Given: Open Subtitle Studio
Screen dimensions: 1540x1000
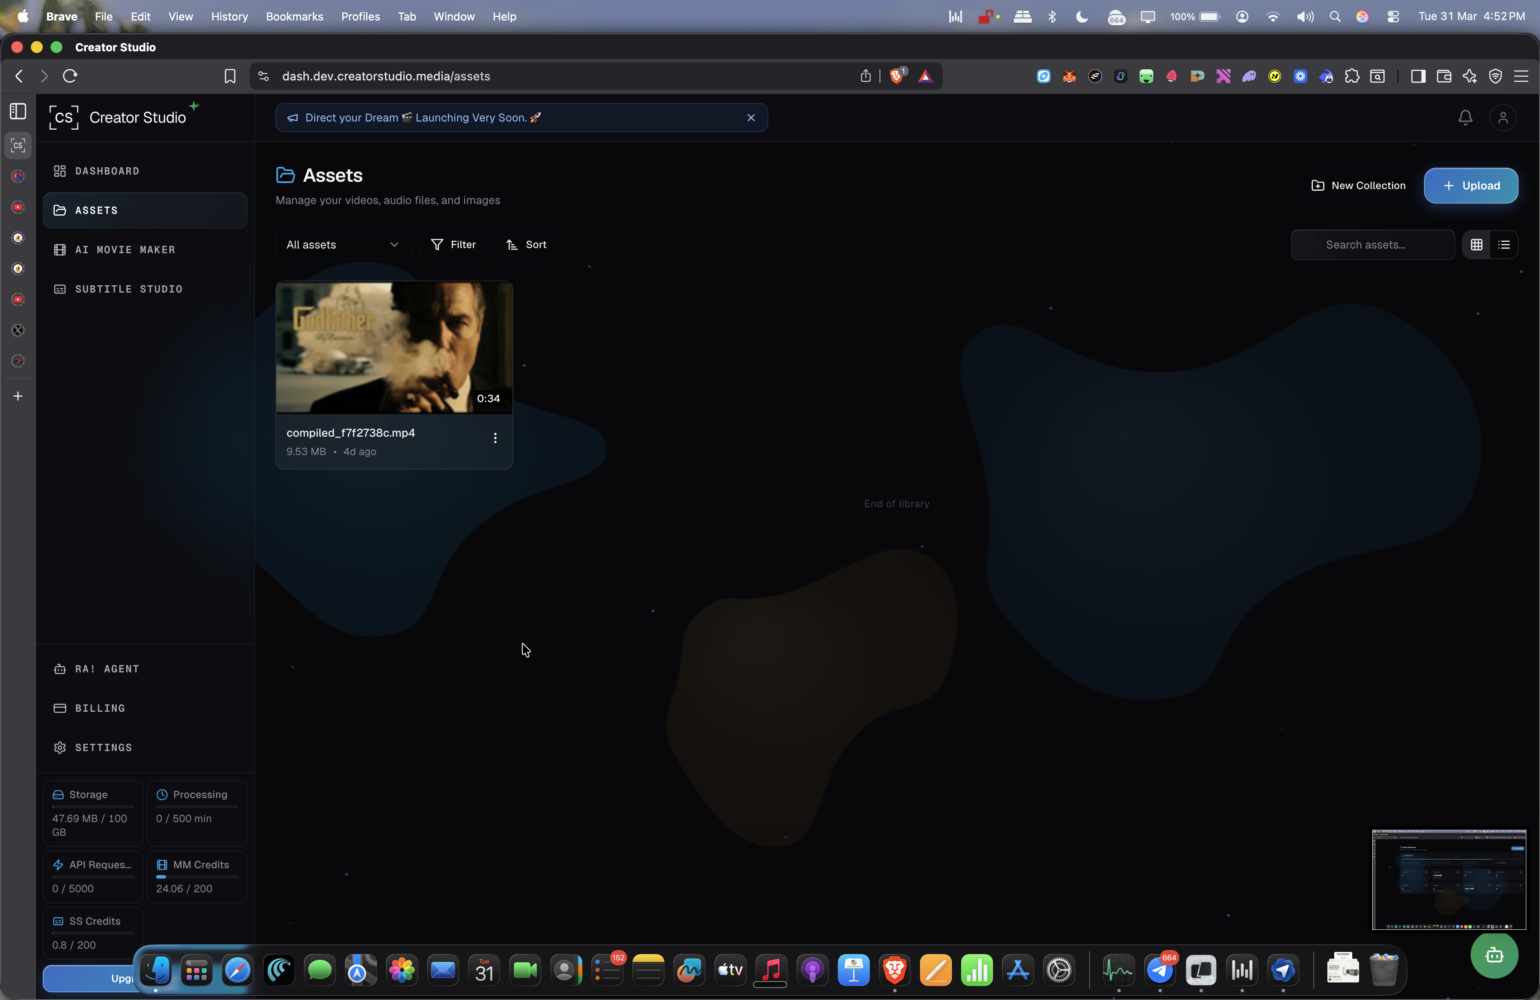Looking at the screenshot, I should click(x=144, y=289).
